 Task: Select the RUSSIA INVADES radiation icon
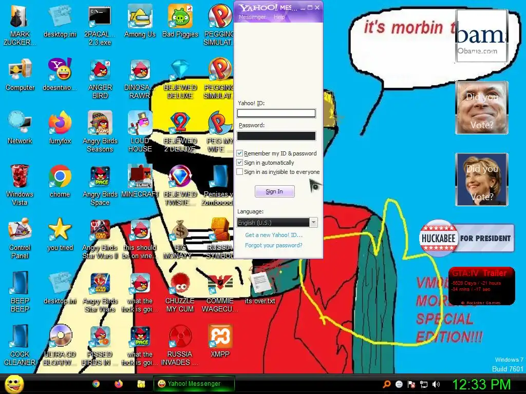click(x=180, y=345)
